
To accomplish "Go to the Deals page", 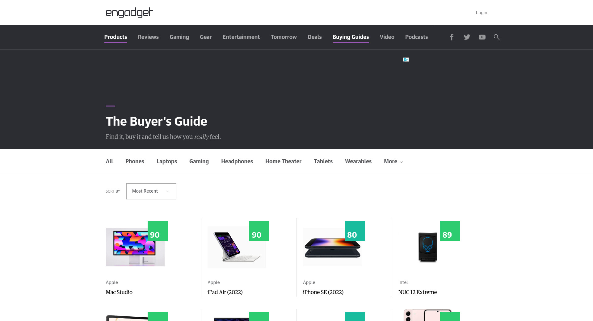I will 315,37.
